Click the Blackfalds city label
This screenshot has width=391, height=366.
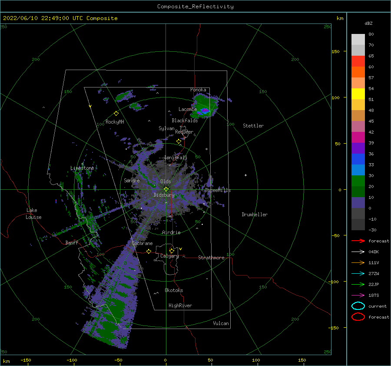tap(185, 121)
